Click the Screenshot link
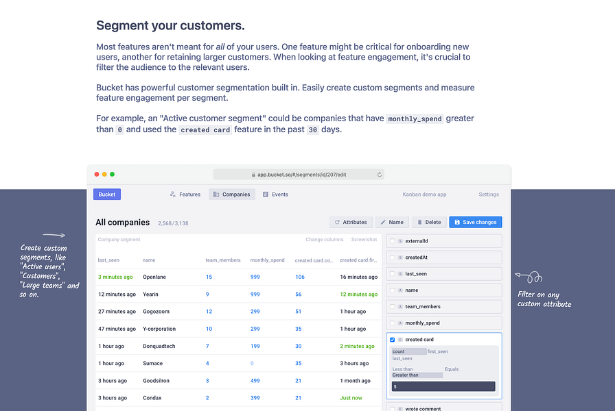 [x=364, y=240]
